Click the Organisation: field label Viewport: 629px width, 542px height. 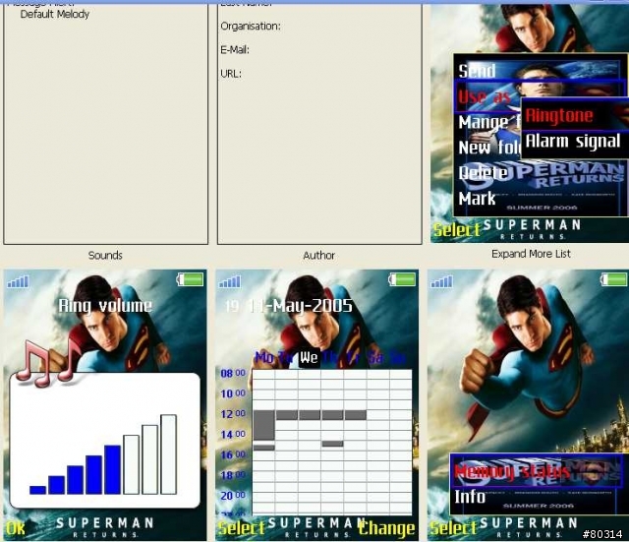[251, 27]
